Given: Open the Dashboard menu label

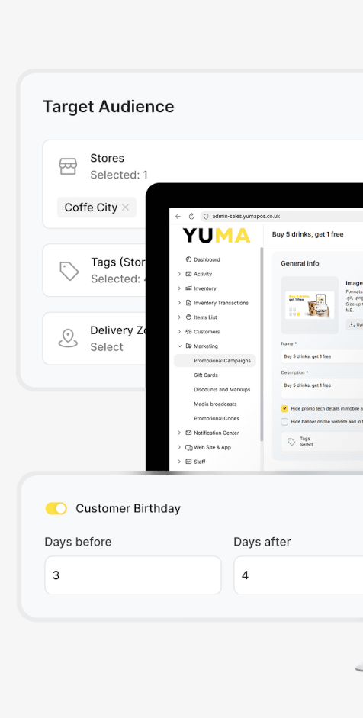Looking at the screenshot, I should click(x=207, y=259).
